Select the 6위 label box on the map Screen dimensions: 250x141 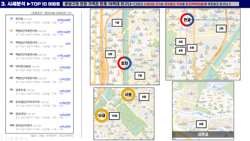192,48
